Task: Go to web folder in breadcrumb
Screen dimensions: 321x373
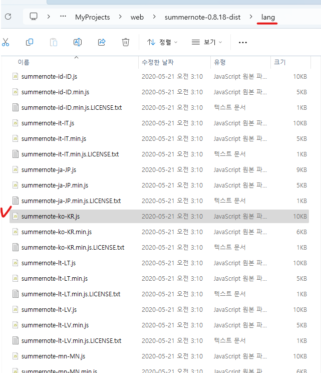Action: (x=137, y=17)
